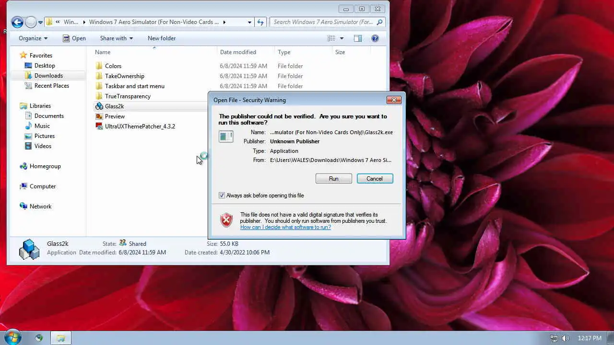Image resolution: width=614 pixels, height=345 pixels.
Task: Uncheck Always ask before opening this file
Action: tap(222, 195)
